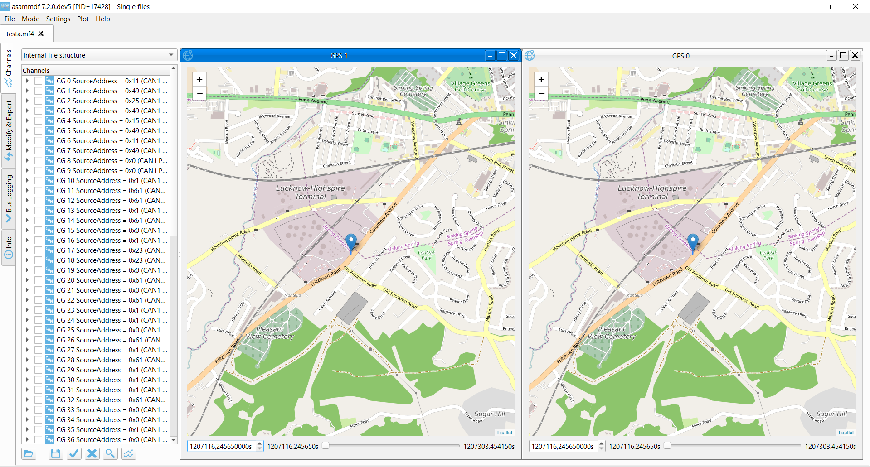
Task: Open the Help menu
Action: tap(103, 19)
